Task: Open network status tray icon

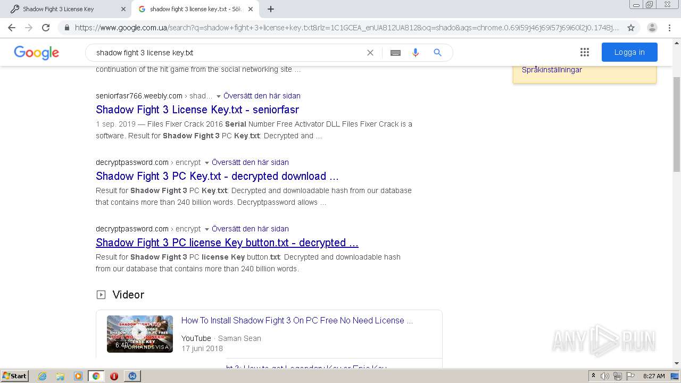Action: [618, 376]
